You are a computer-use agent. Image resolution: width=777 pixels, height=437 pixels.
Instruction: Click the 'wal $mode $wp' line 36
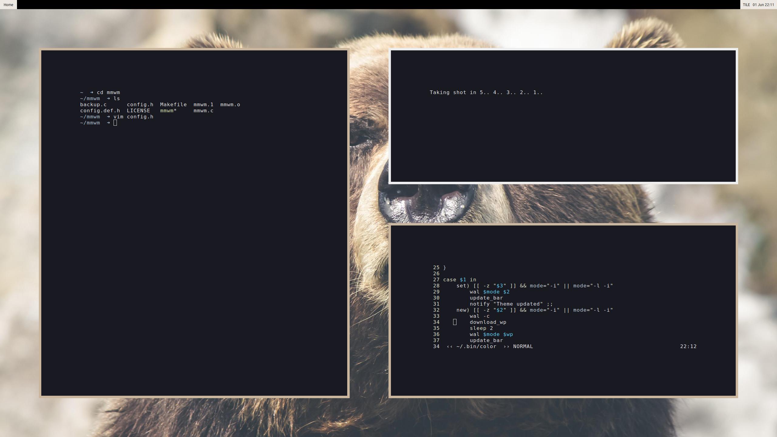pyautogui.click(x=491, y=334)
